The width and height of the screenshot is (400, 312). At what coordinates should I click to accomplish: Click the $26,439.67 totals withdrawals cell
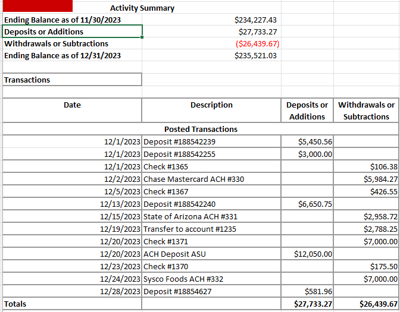366,304
